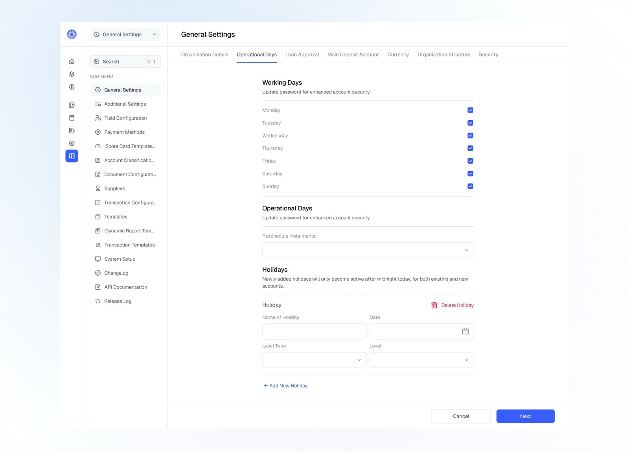629x451 pixels.
Task: Click the app logo icon
Action: point(72,35)
